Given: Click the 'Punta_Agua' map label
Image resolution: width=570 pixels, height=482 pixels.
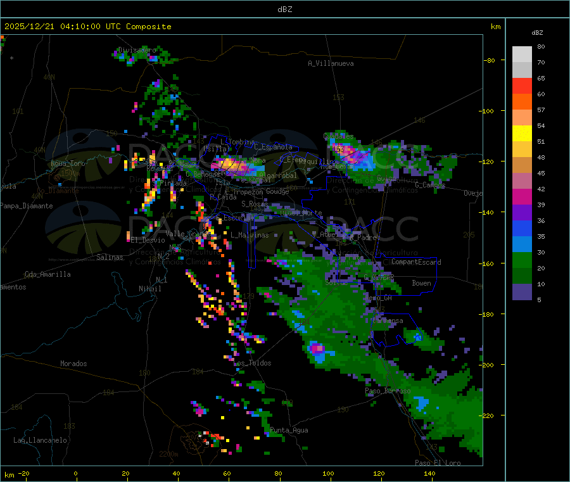Looking at the screenshot, I should 289,430.
